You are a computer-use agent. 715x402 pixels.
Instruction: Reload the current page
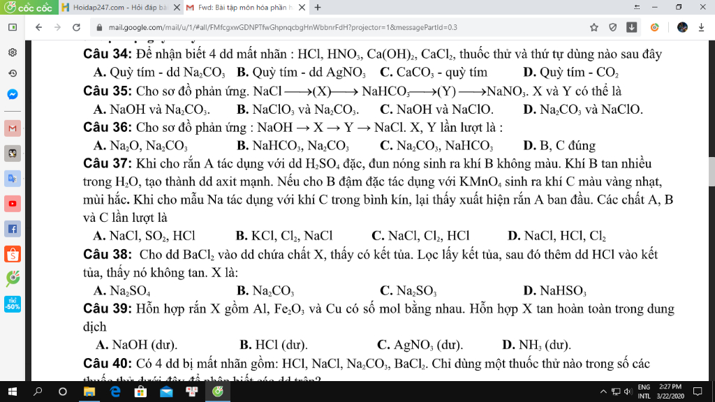point(77,27)
